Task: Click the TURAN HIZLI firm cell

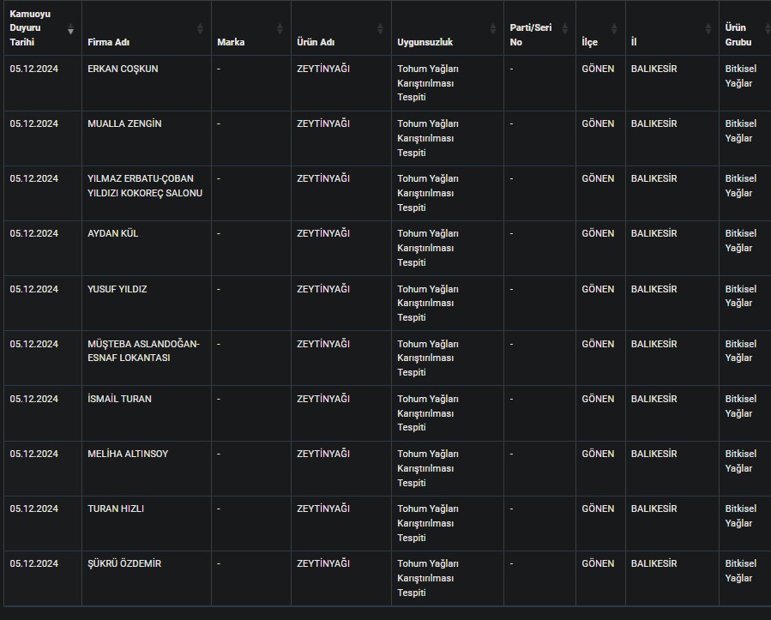Action: (x=147, y=524)
